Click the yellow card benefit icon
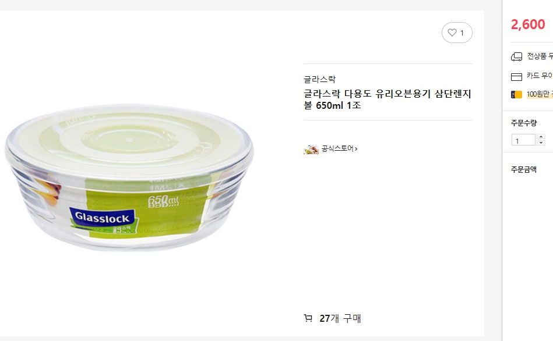 (517, 94)
